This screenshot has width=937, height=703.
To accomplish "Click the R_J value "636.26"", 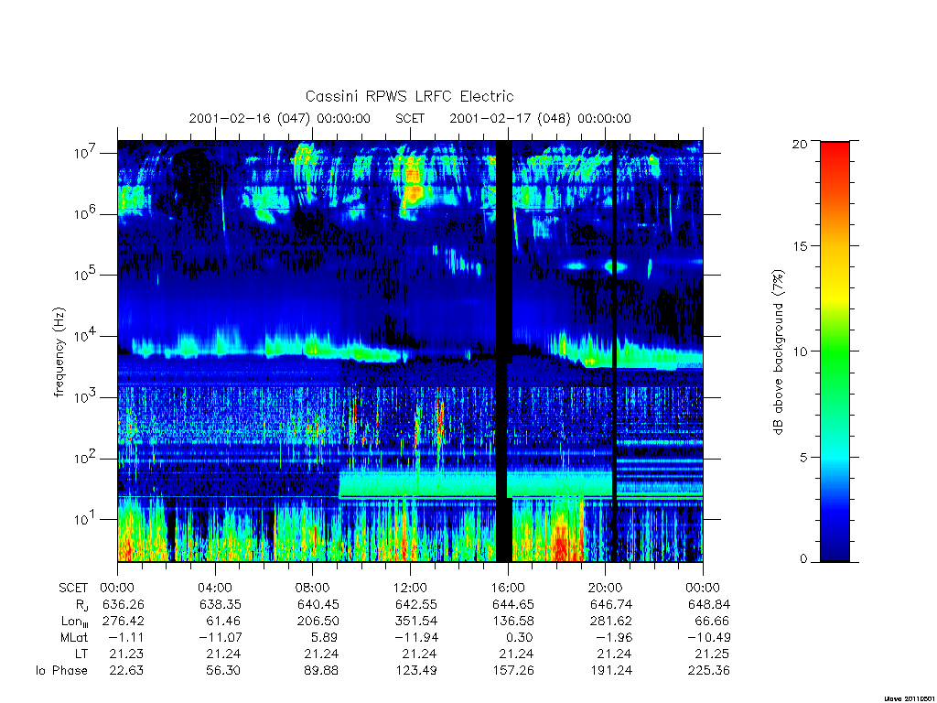I will pyautogui.click(x=124, y=604).
